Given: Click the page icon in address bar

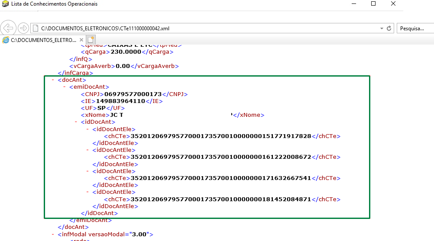Looking at the screenshot, I should point(35,28).
